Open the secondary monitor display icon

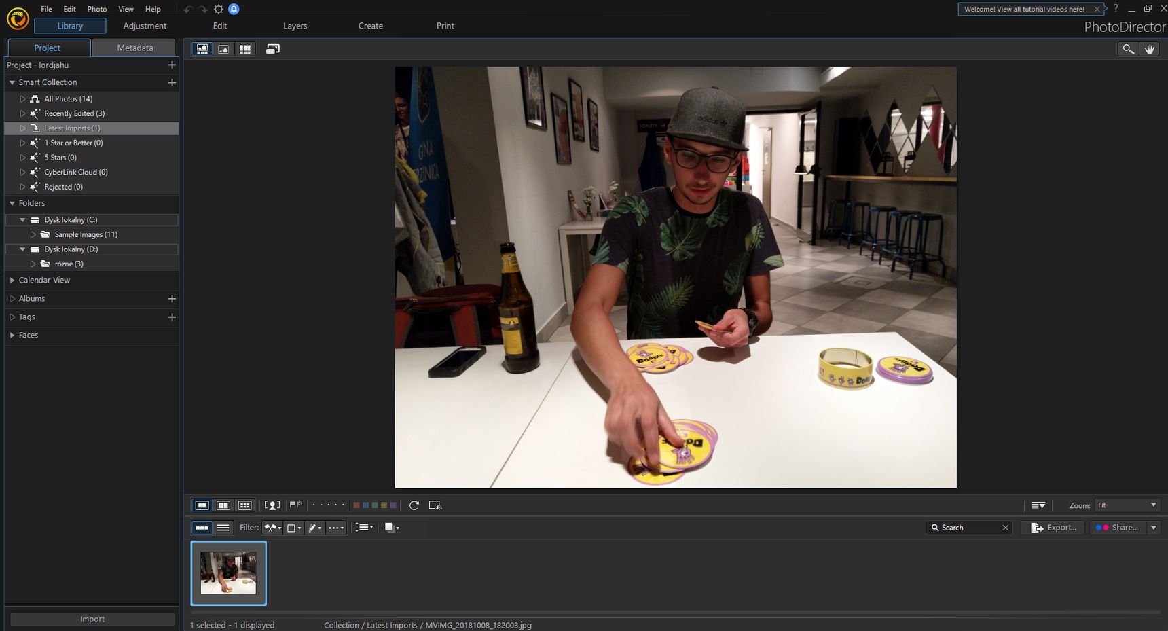273,49
